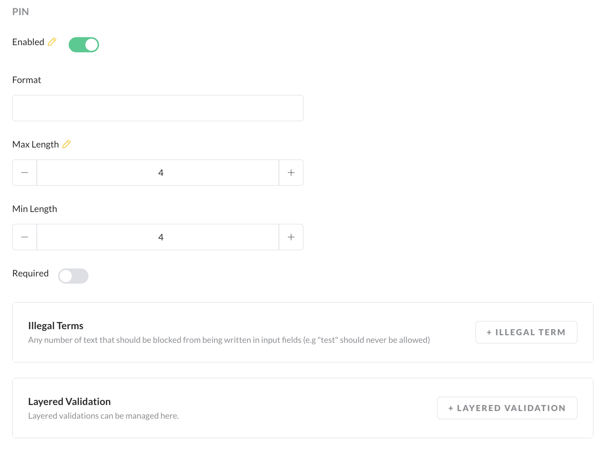Viewport: 605px width, 449px height.
Task: Increase Max Length with plus button
Action: 291,173
